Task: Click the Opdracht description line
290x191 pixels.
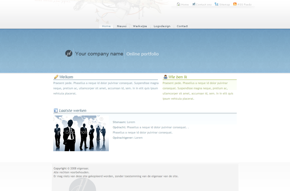Action: tap(151, 128)
